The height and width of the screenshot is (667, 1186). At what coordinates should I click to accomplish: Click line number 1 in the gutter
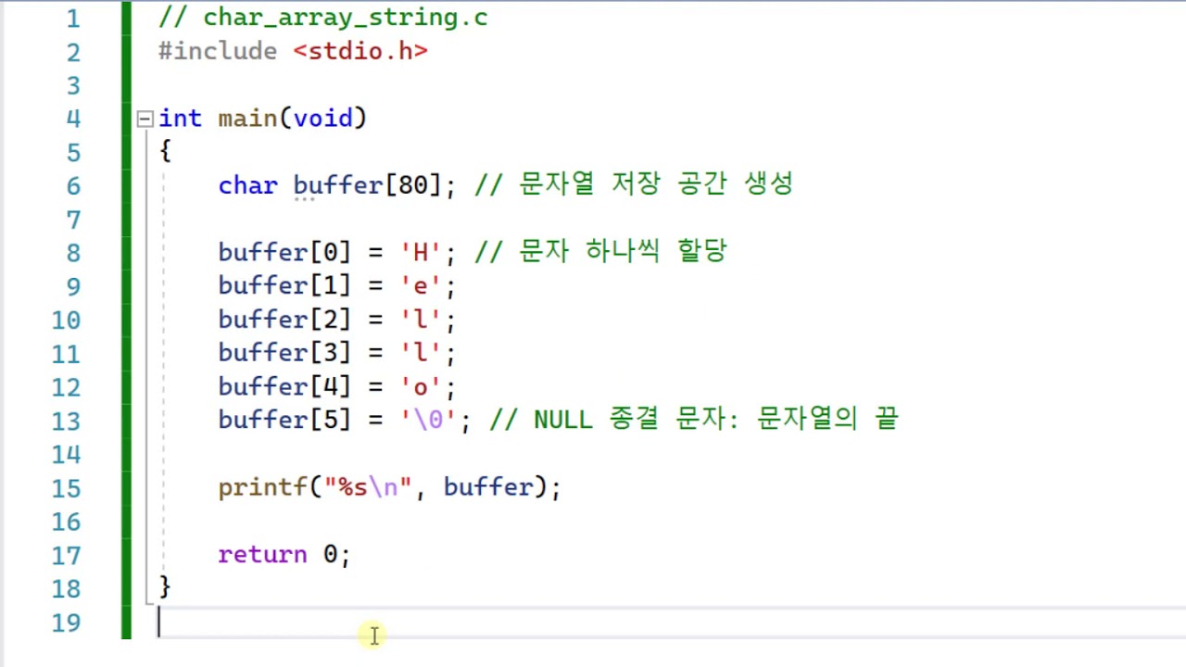72,18
